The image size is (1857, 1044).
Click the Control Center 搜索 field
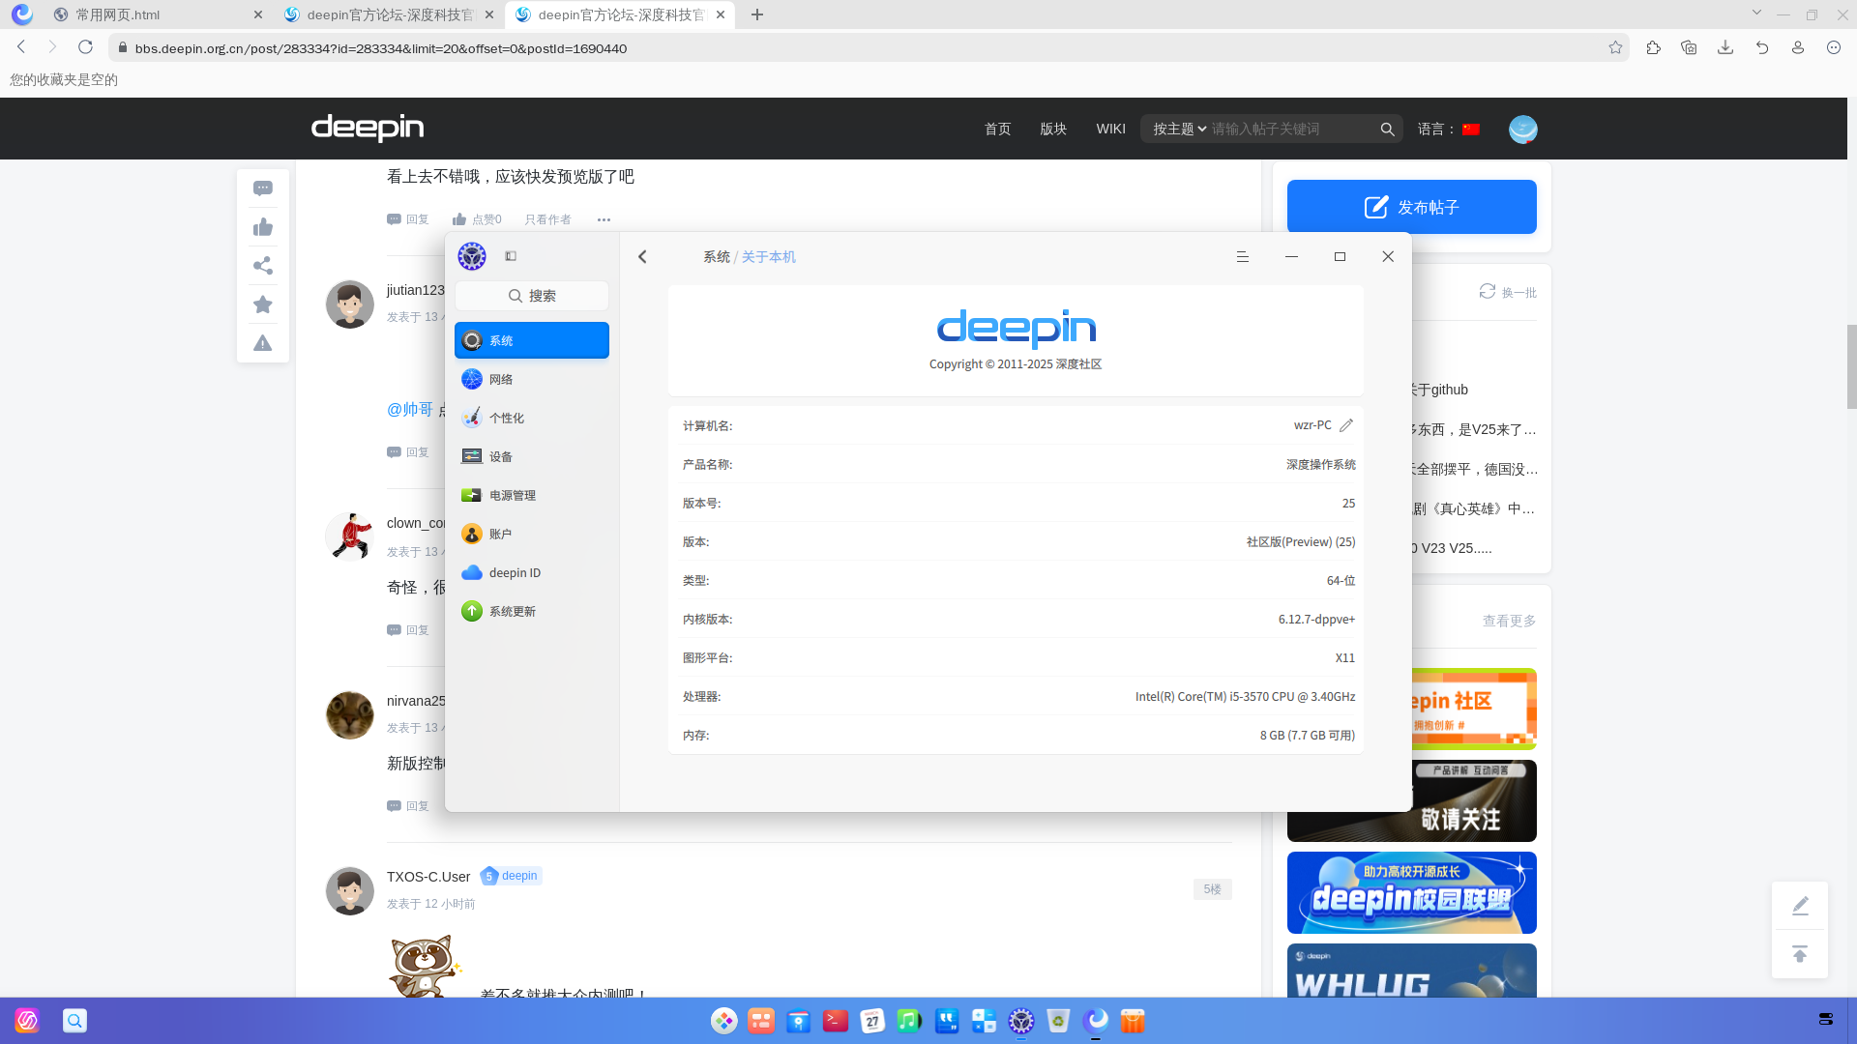[x=532, y=296]
